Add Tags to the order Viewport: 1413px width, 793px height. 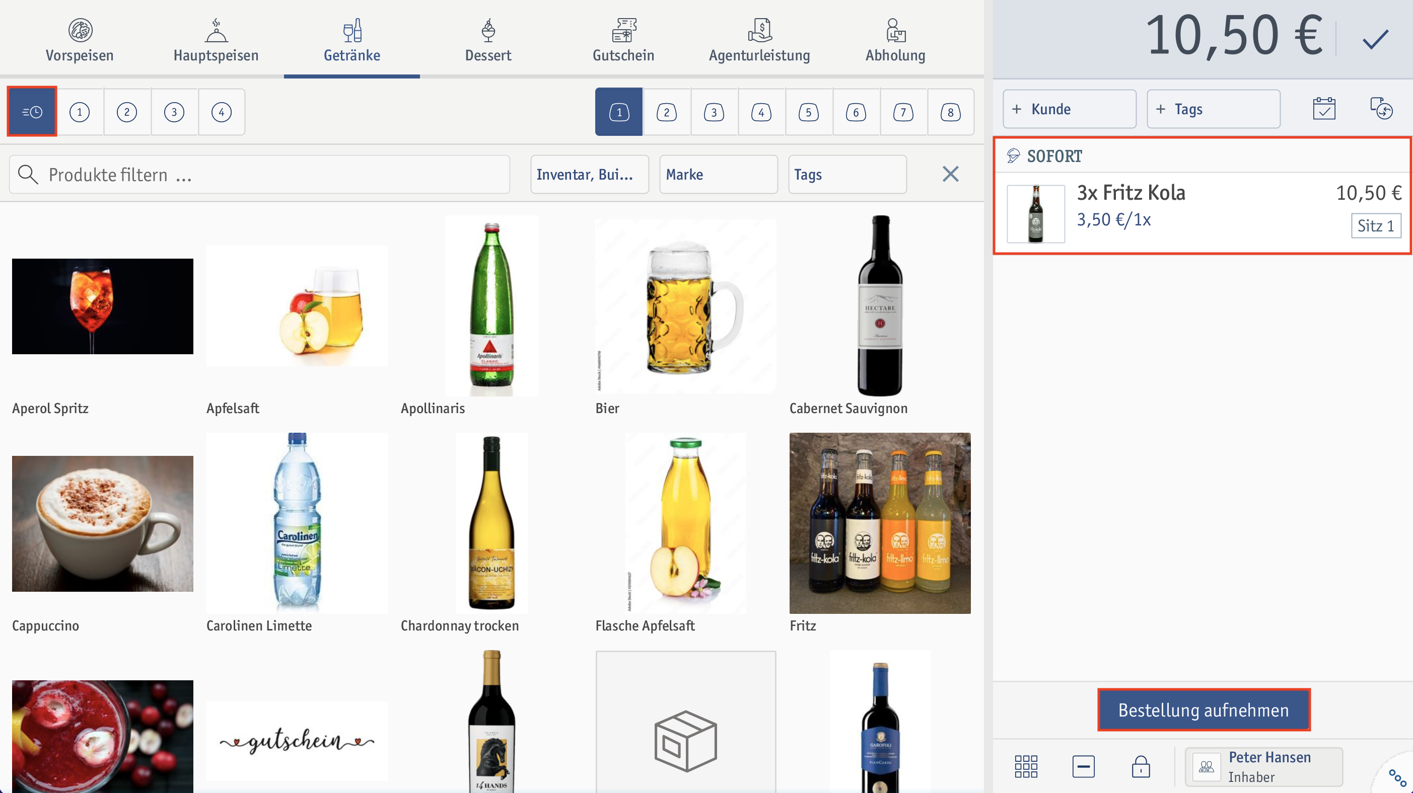(1214, 109)
